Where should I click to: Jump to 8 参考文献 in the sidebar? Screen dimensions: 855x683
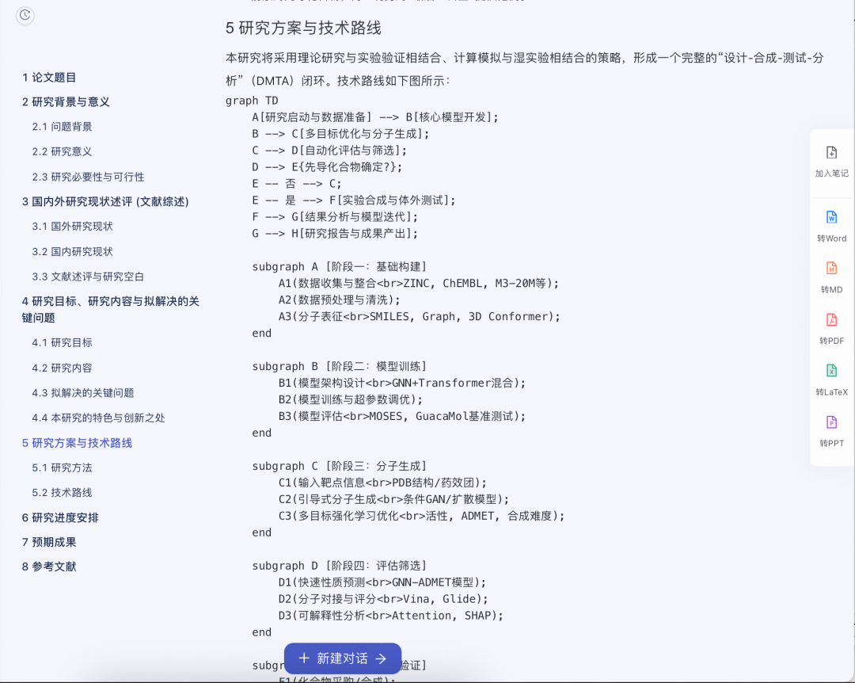pyautogui.click(x=47, y=566)
